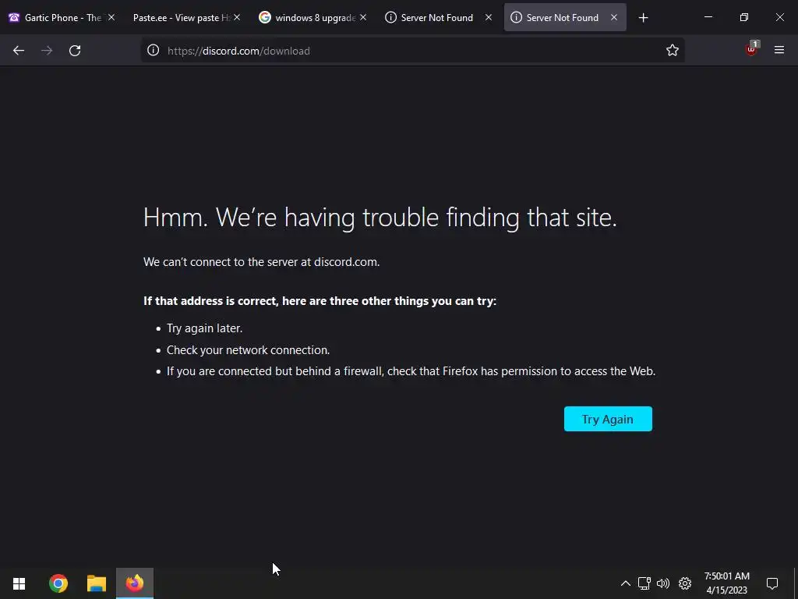Click the Firefox taskbar icon
The height and width of the screenshot is (599, 798).
tap(135, 583)
